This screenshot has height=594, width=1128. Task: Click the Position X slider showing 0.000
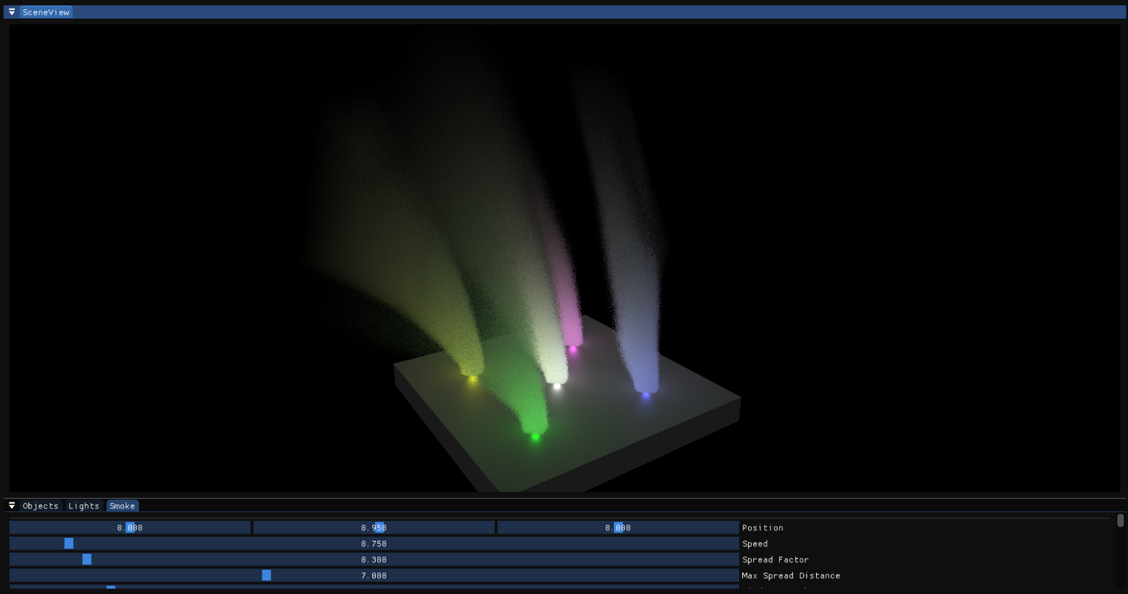pyautogui.click(x=130, y=527)
